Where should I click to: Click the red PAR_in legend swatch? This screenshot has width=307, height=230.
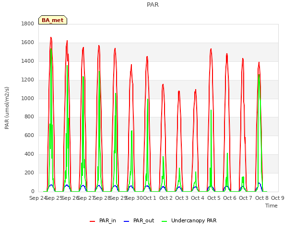[92, 221]
